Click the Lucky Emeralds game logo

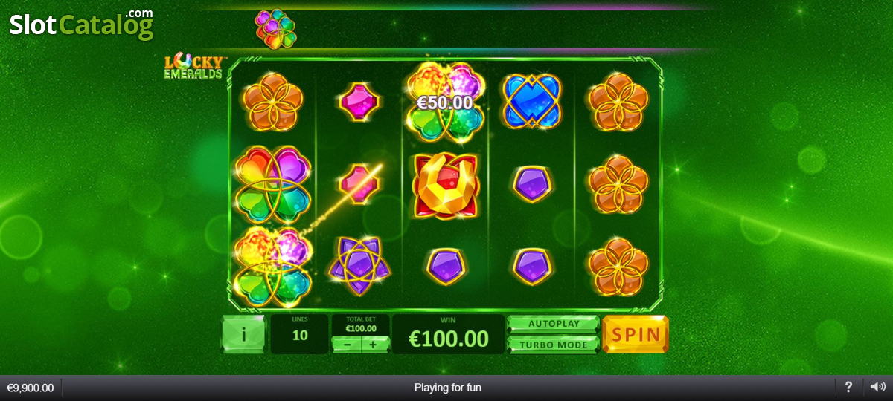(x=193, y=66)
